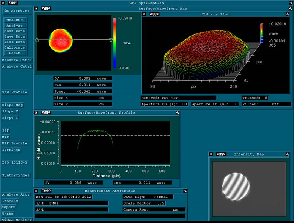Open the MTF window

pyautogui.click(x=6, y=137)
